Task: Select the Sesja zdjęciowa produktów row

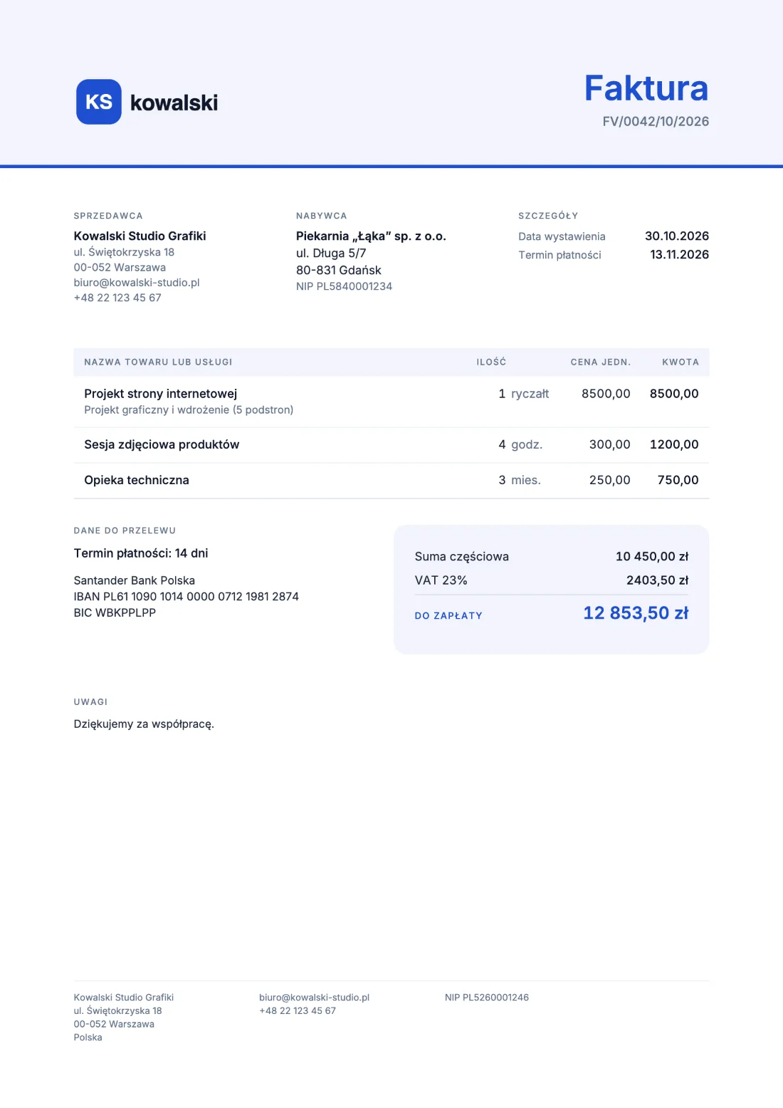Action: [391, 445]
